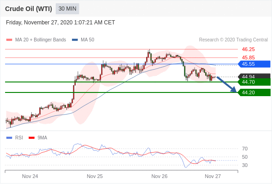Click the RSI 30 level label

click(x=245, y=165)
